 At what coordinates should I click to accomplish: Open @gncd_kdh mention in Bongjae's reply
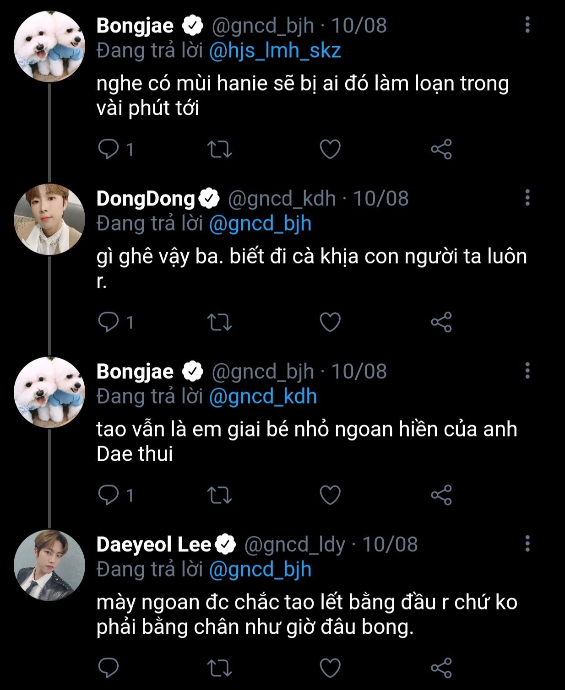click(263, 396)
